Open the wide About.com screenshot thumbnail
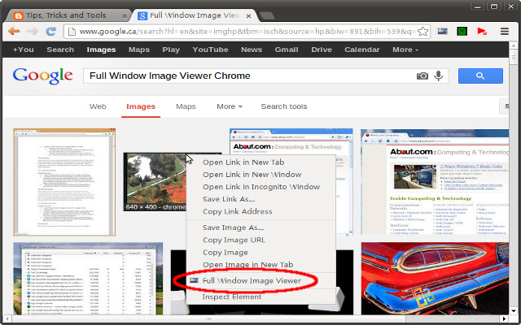This screenshot has width=521, height=325. click(435, 182)
